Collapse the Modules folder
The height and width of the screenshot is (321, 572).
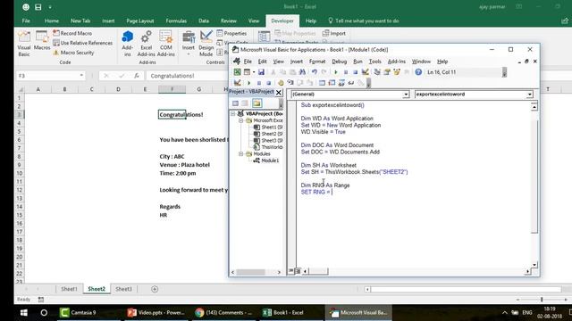[x=240, y=154]
